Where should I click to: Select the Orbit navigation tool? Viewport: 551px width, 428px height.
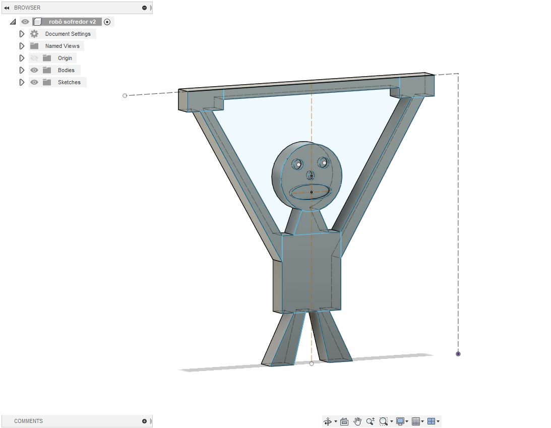328,421
